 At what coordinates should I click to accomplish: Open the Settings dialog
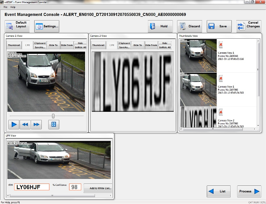47,27
